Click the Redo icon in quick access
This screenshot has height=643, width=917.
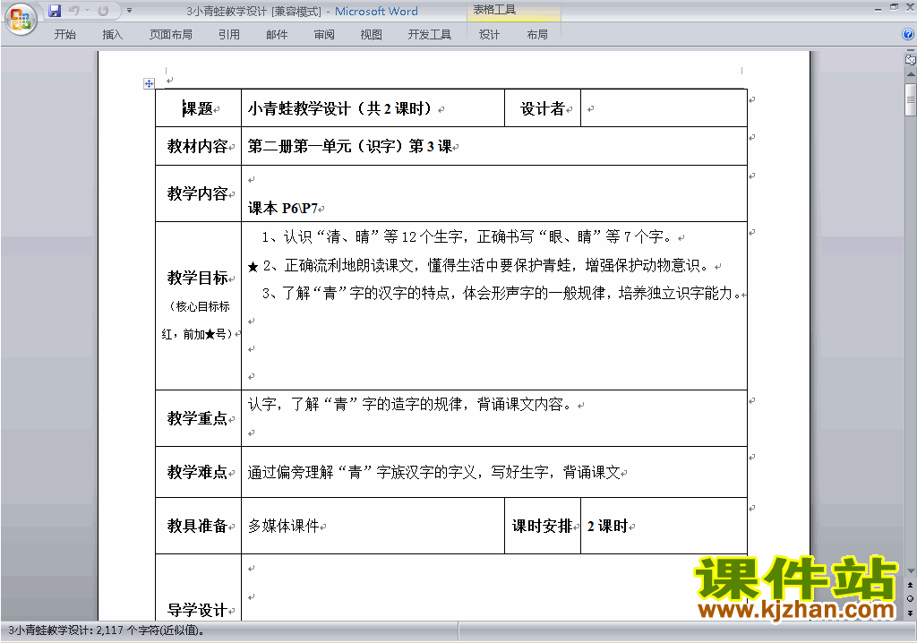pos(103,11)
